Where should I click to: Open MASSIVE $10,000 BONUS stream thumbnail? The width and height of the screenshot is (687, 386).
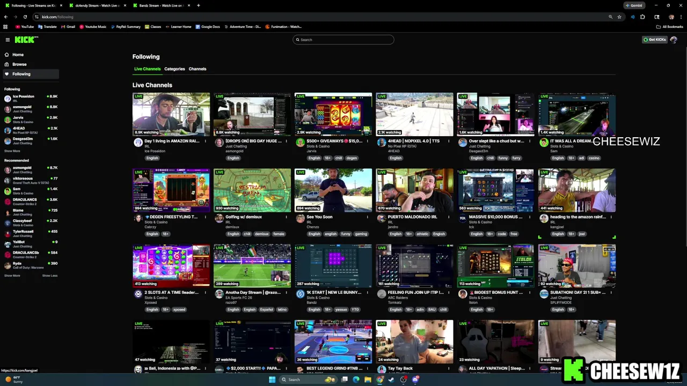pyautogui.click(x=495, y=190)
